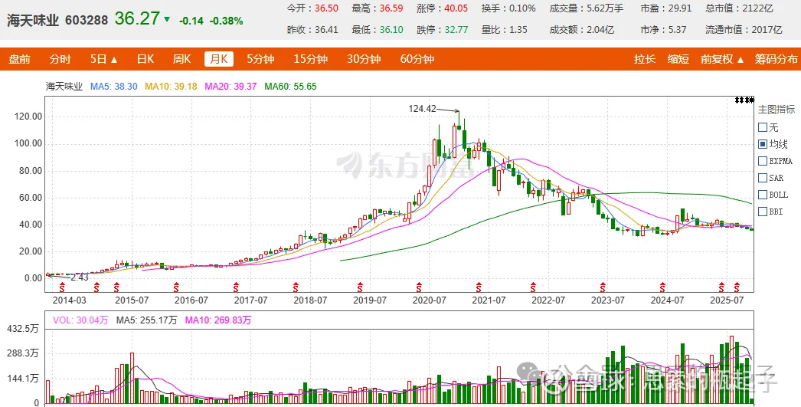The height and width of the screenshot is (407, 801).
Task: Click the 今开 value 36.50
Action: 326,8
